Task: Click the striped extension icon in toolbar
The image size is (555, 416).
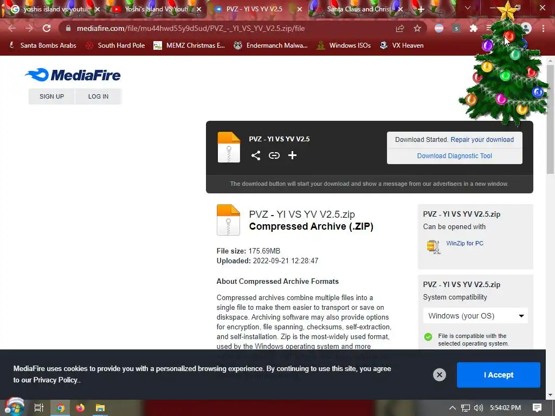Action: (439, 28)
